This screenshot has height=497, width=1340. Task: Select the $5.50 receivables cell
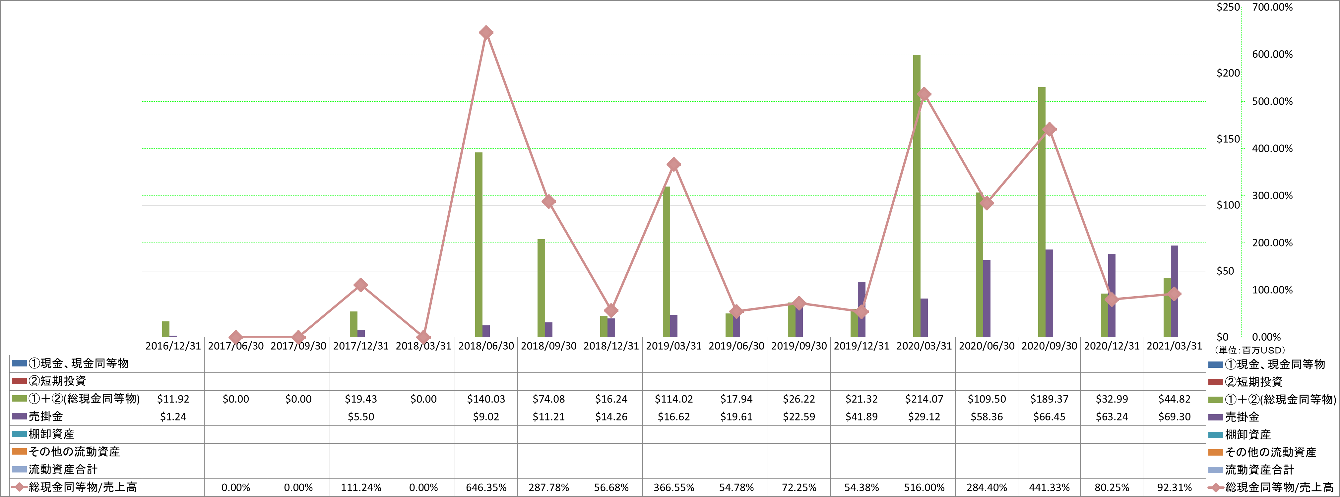[361, 417]
